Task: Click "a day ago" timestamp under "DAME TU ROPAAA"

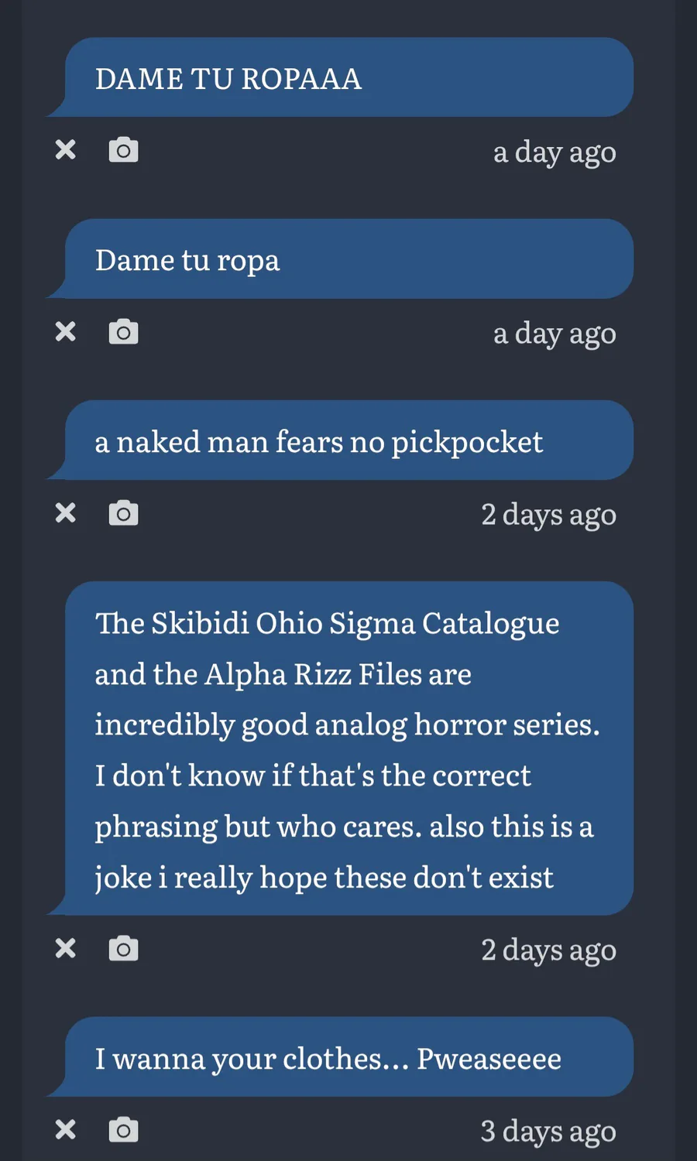Action: coord(555,152)
